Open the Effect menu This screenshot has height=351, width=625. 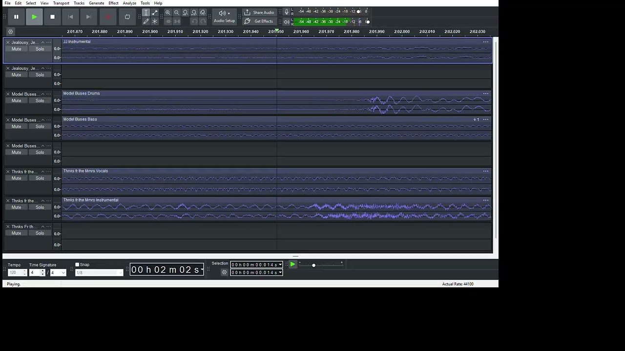113,3
